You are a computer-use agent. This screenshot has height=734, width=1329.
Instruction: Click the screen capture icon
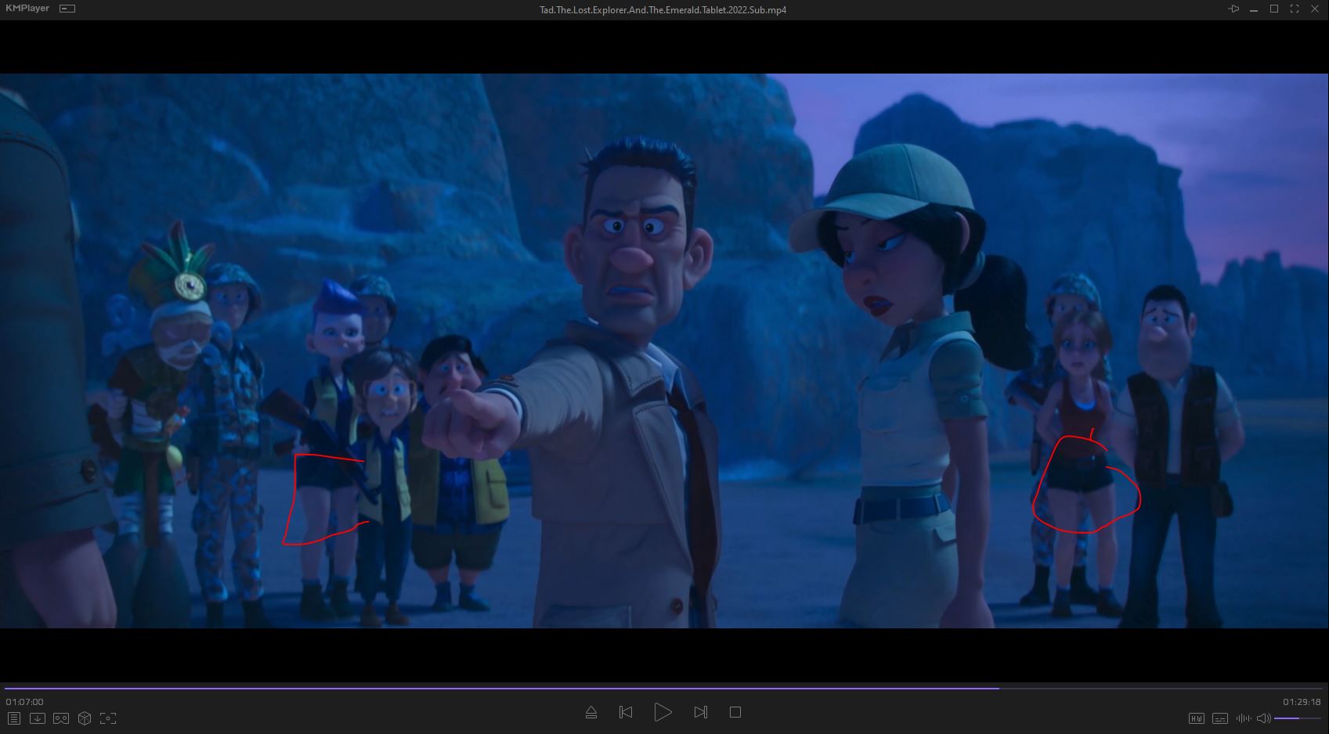pos(108,718)
